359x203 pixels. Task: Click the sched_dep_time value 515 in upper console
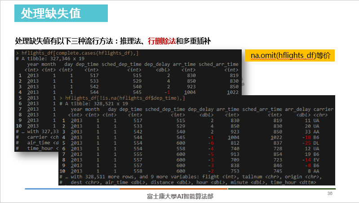coord(137,75)
